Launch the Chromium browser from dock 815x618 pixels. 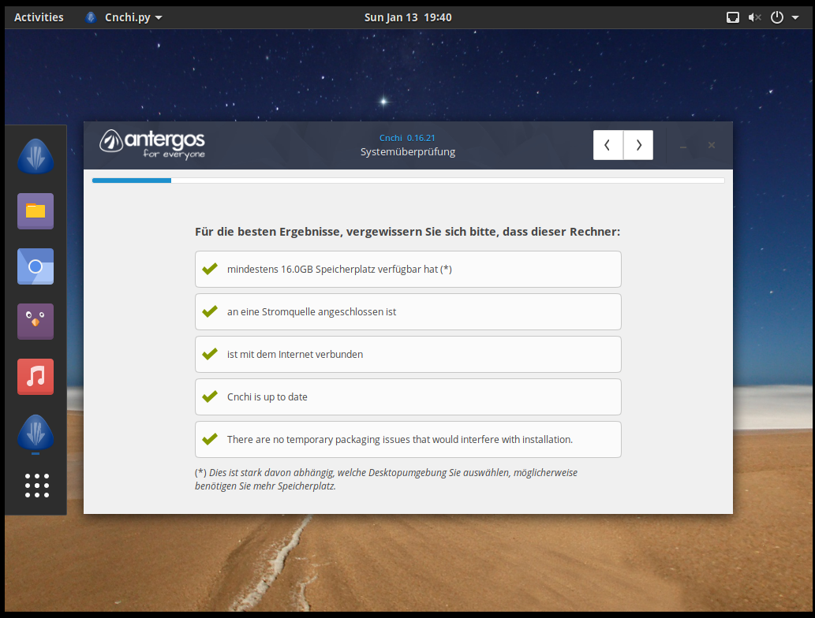coord(36,266)
